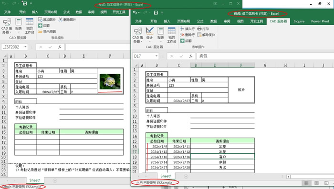Open 我的工作台 in the right window
334x189 pixels.
pyautogui.click(x=171, y=35)
